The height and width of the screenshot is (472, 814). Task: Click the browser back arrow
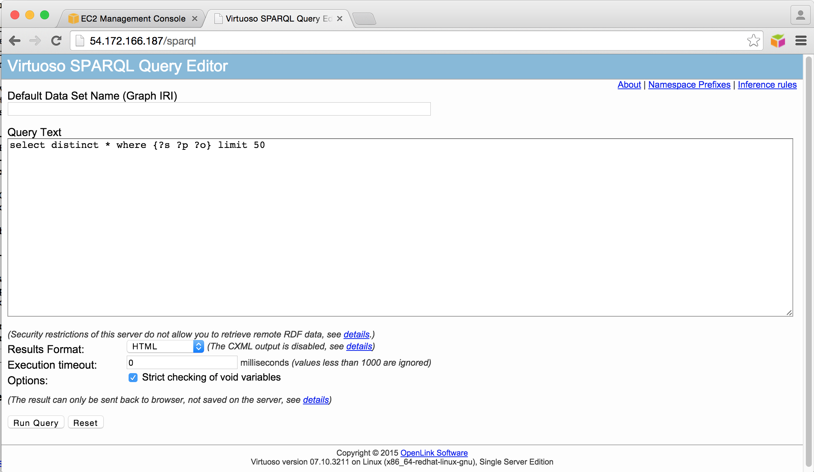point(14,41)
